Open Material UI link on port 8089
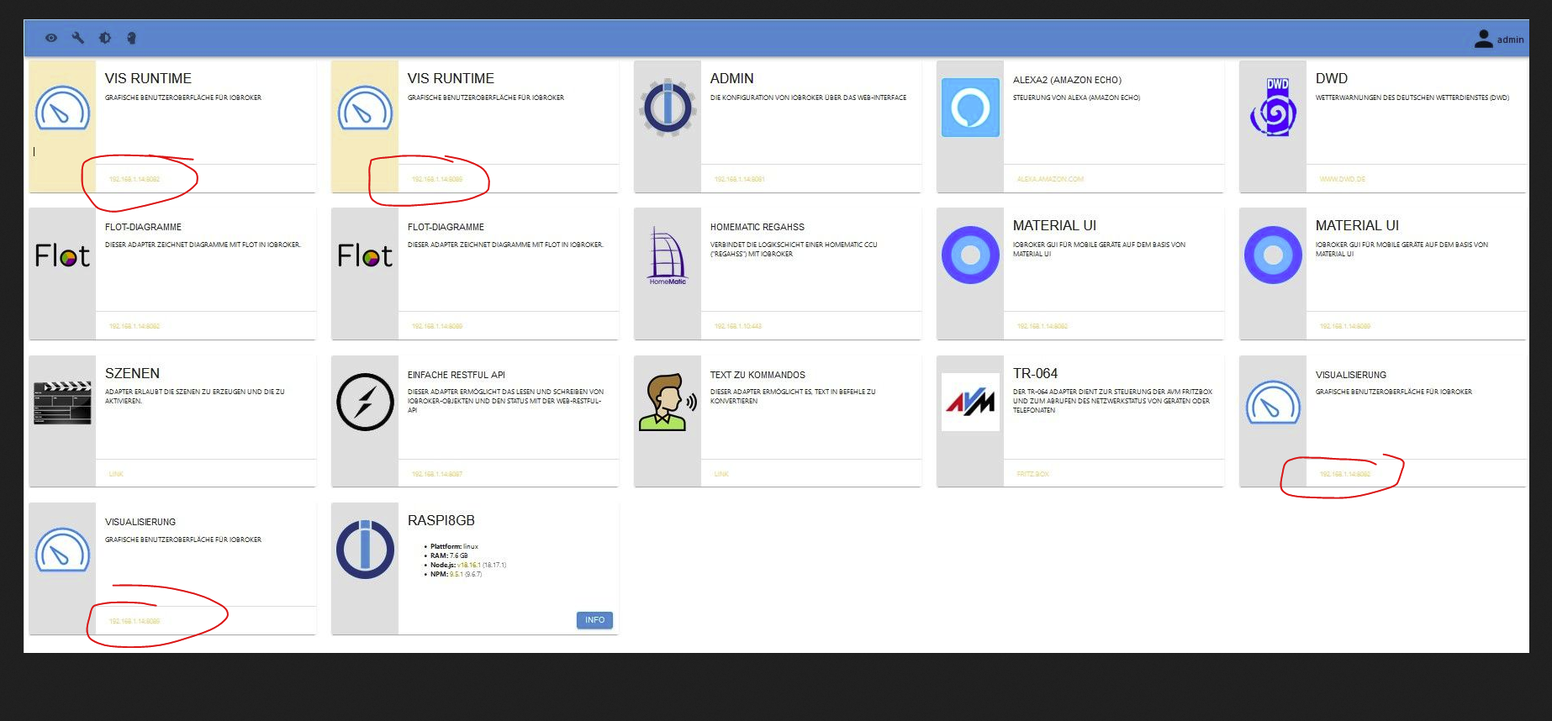This screenshot has width=1552, height=721. [x=1344, y=326]
